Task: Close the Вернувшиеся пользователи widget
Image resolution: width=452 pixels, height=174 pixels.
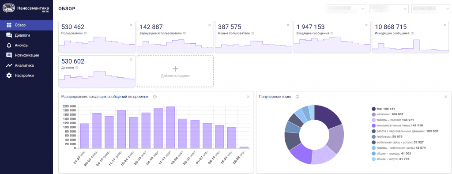Action: coord(210,25)
